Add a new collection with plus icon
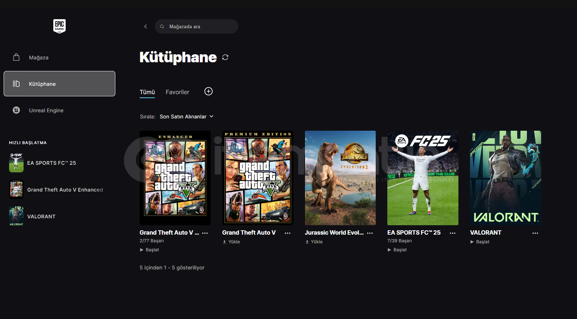 209,91
